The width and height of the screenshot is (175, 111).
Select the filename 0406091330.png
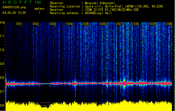point(14,7)
